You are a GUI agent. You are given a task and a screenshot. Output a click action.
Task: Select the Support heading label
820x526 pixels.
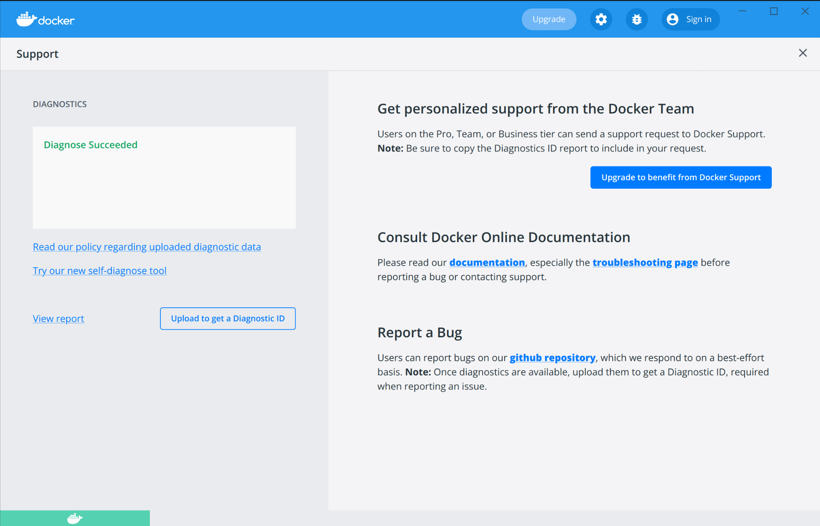pos(37,53)
